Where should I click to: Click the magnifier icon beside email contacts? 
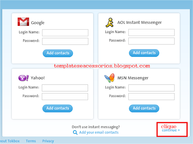click(75, 133)
